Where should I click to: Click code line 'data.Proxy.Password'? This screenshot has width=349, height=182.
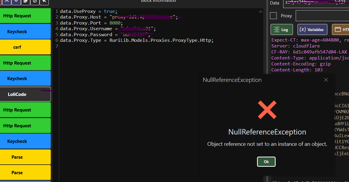[x=105, y=35]
